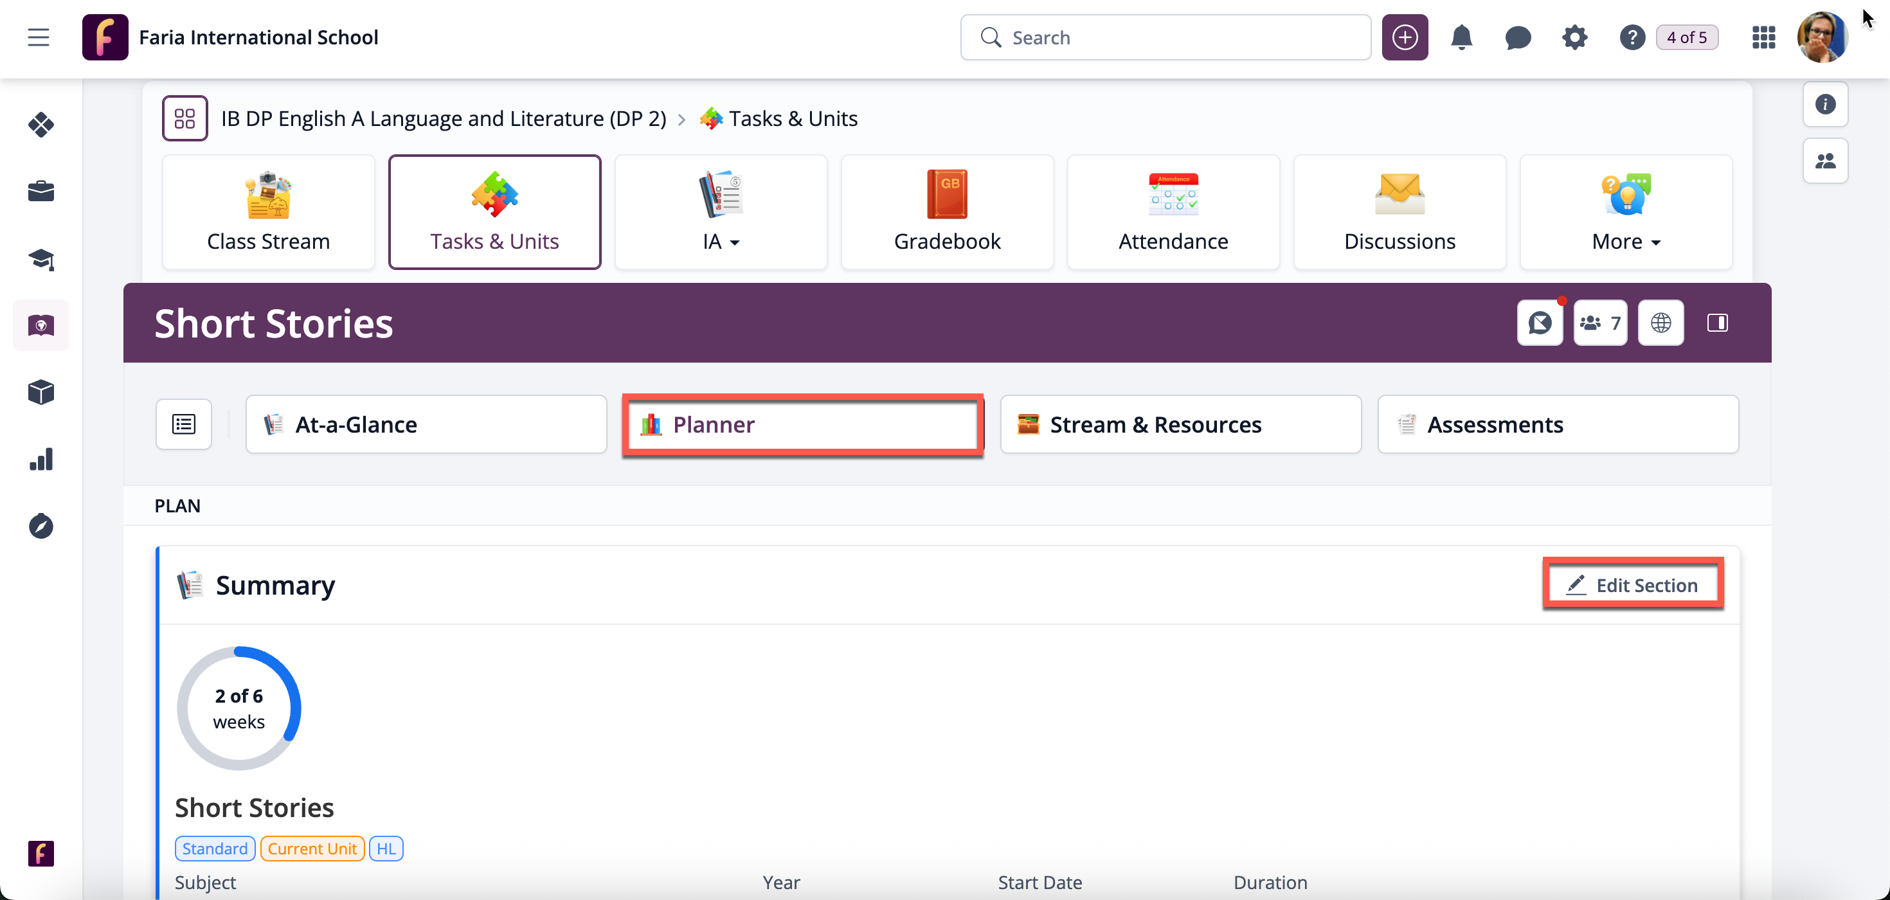Toggle the hamburger navigation menu
This screenshot has width=1890, height=900.
tap(38, 37)
